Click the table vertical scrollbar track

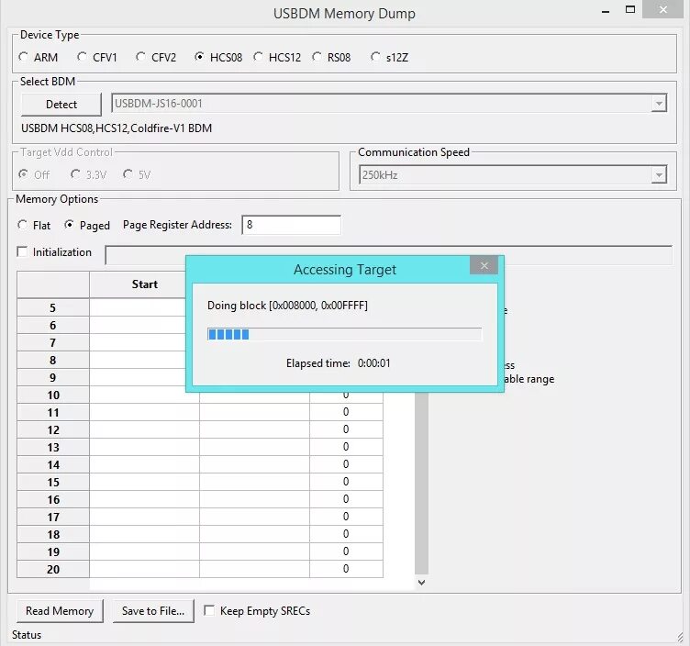click(x=421, y=484)
